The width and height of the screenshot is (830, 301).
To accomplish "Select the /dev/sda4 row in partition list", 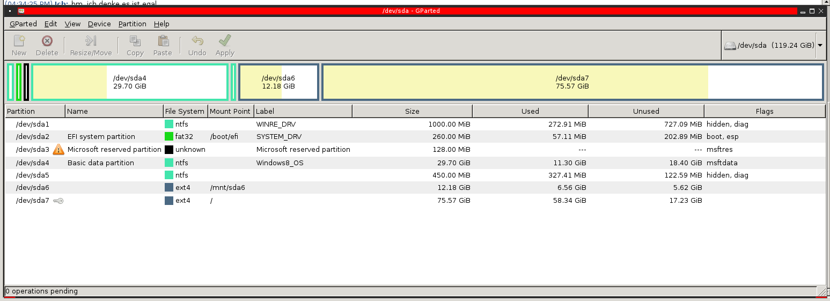I will pos(415,163).
